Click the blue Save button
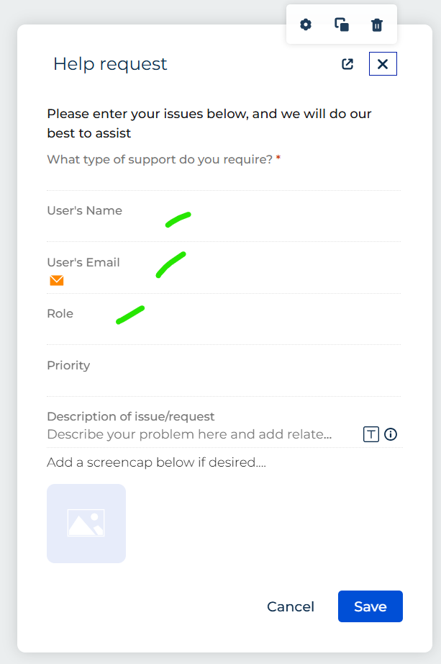This screenshot has width=441, height=664. 370,606
